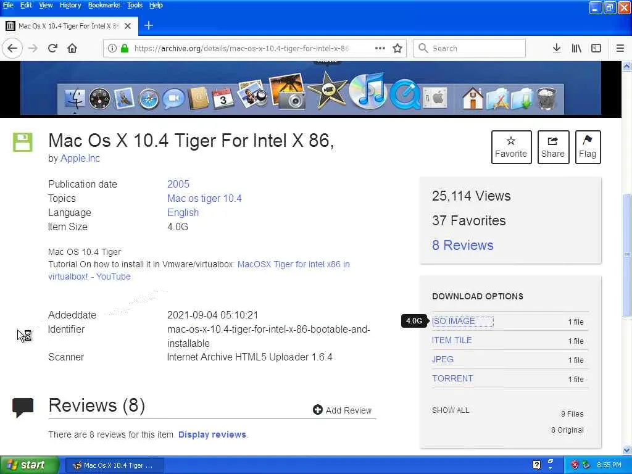Open the Tools menu
632x474 pixels.
coord(135,5)
